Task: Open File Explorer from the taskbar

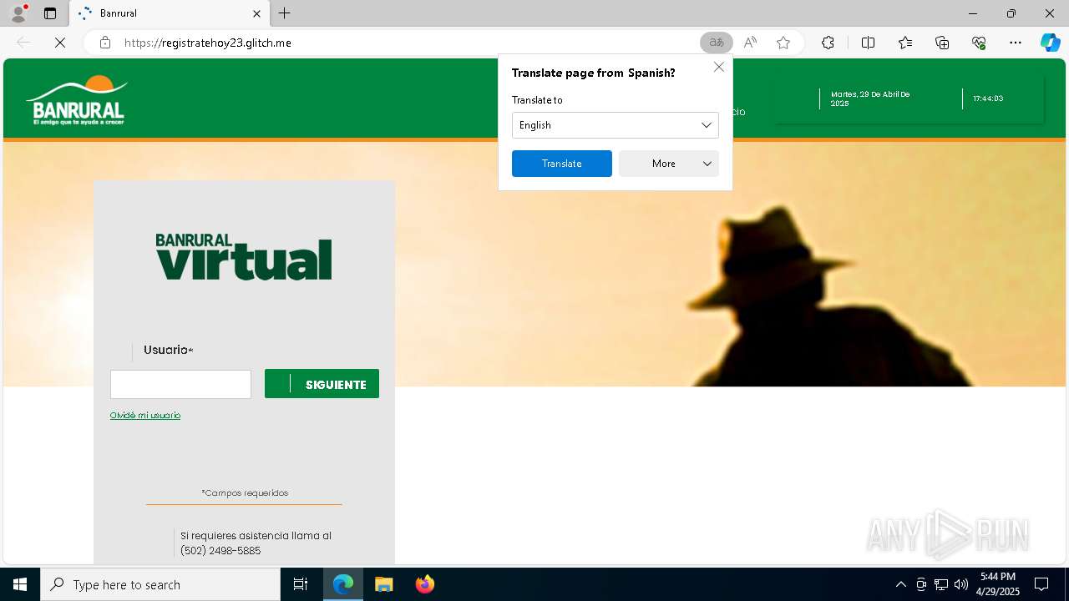Action: (x=383, y=584)
